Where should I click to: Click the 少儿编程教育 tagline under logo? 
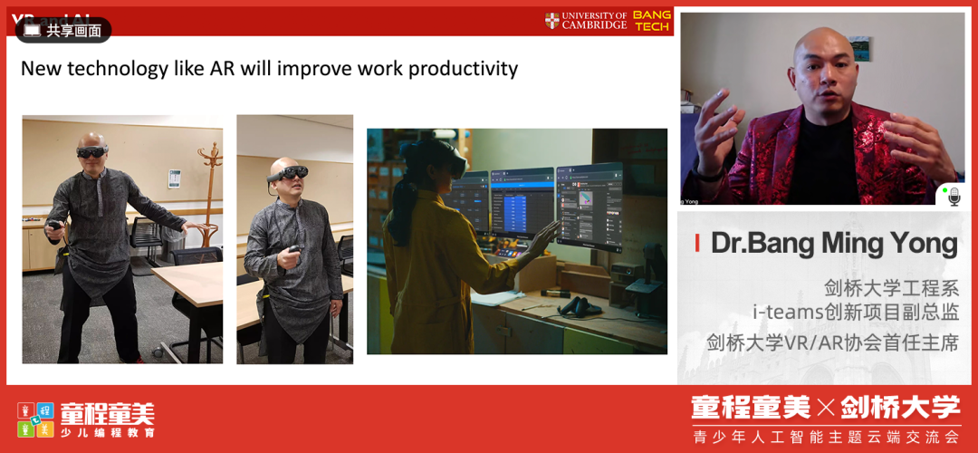coord(107,433)
